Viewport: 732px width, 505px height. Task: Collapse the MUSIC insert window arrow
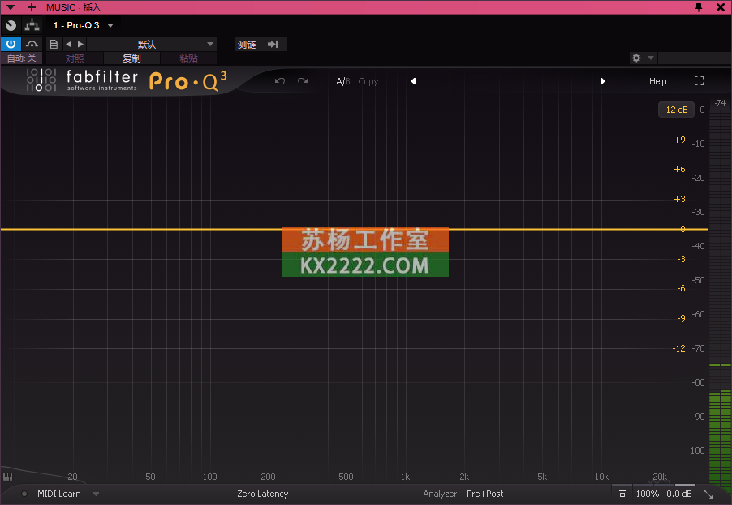[11, 7]
